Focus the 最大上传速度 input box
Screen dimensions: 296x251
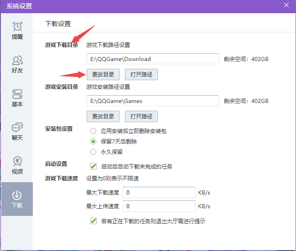click(x=159, y=206)
